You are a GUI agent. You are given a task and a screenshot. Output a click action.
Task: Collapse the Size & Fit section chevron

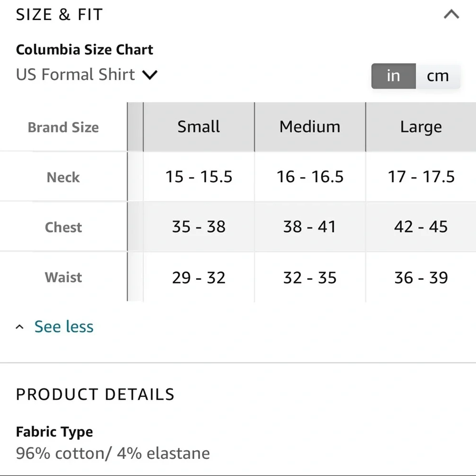tap(451, 14)
